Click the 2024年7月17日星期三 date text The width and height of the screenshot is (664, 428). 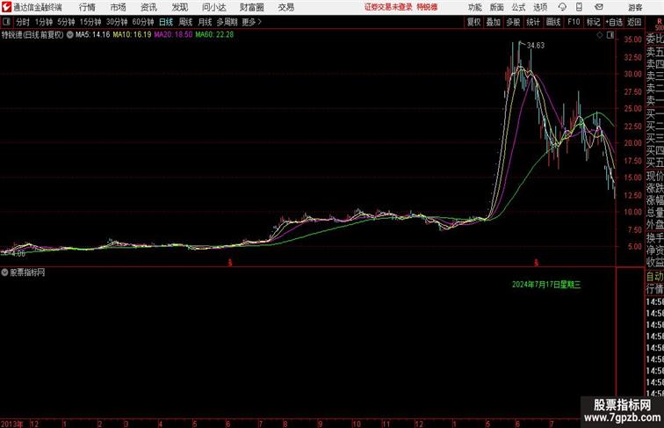[x=546, y=285]
